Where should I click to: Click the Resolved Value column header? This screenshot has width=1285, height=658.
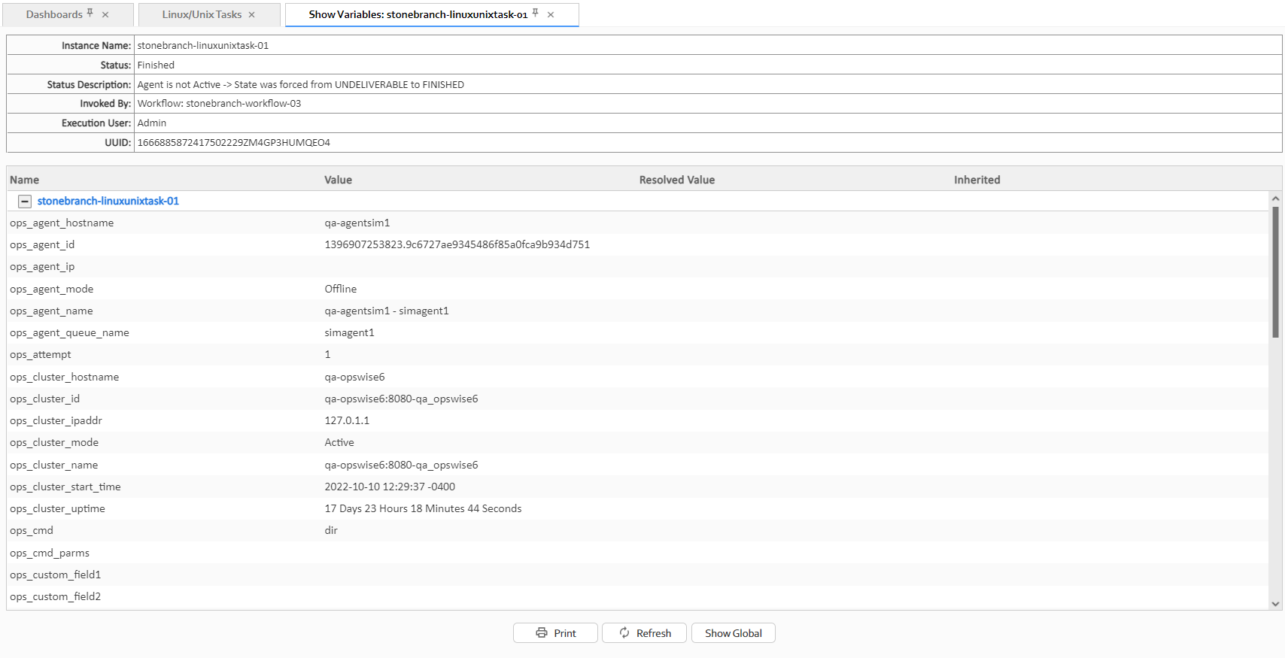(x=676, y=180)
